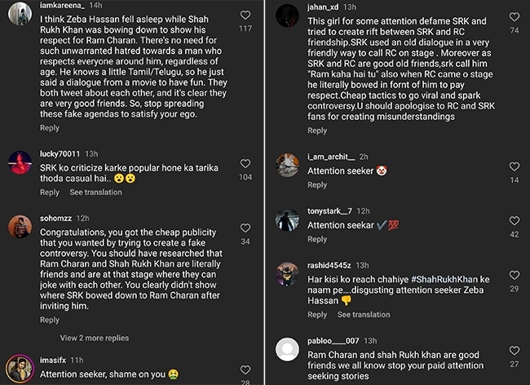Open lucky70011's profile picture
The image size is (530, 385).
19,162
